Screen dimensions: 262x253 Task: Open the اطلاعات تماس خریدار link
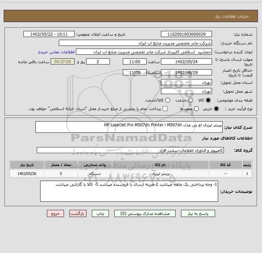[56, 52]
